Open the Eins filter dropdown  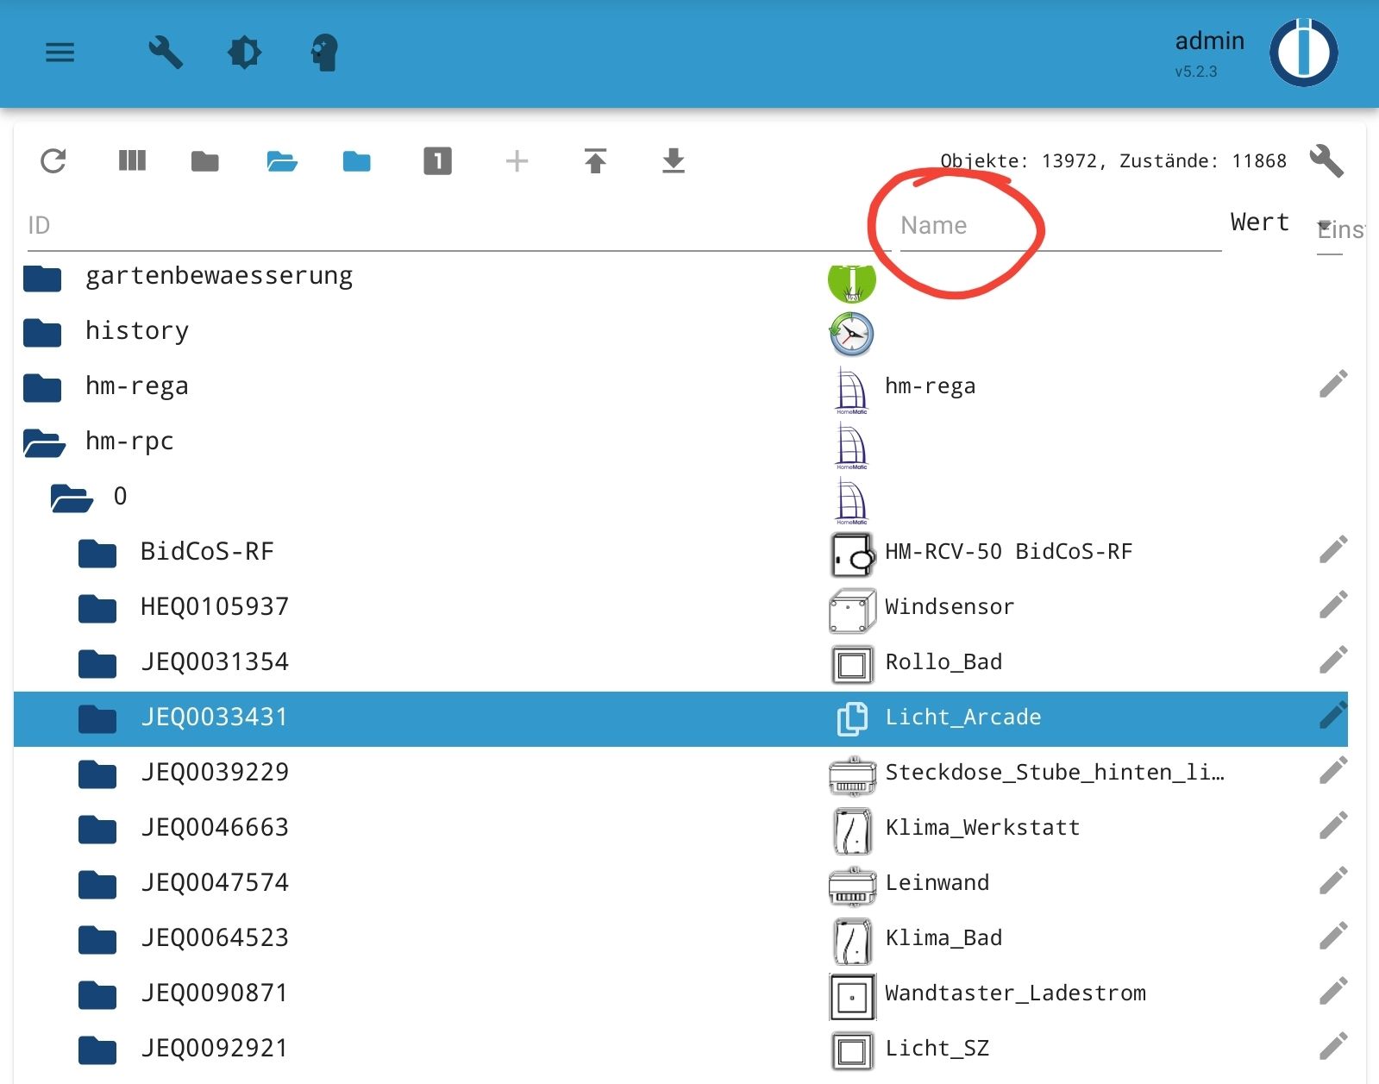coord(1330,229)
